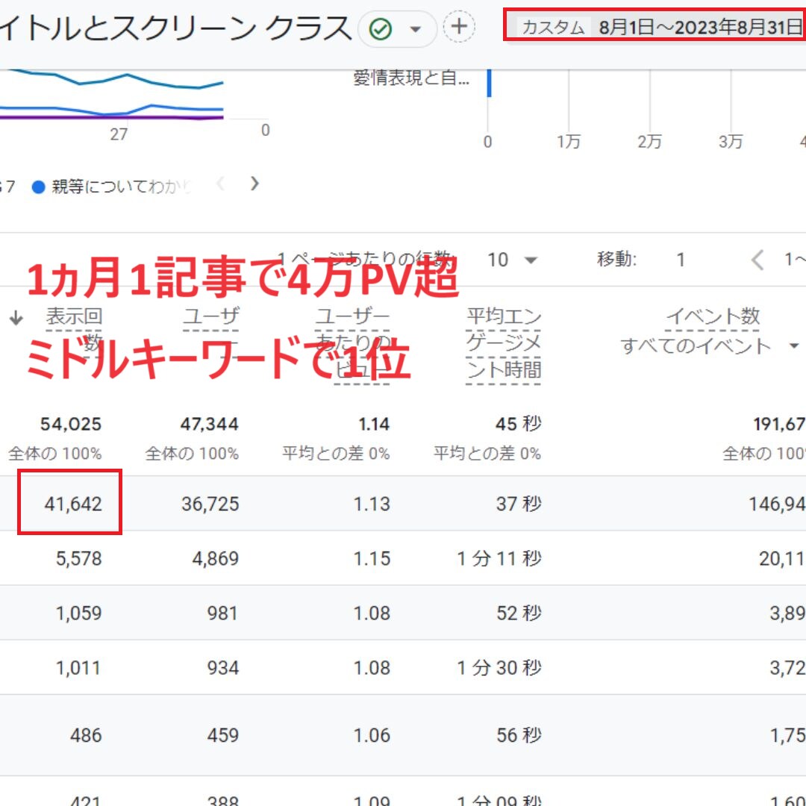Click the views per user value 1.15
Image resolution: width=806 pixels, height=806 pixels.
tap(372, 559)
